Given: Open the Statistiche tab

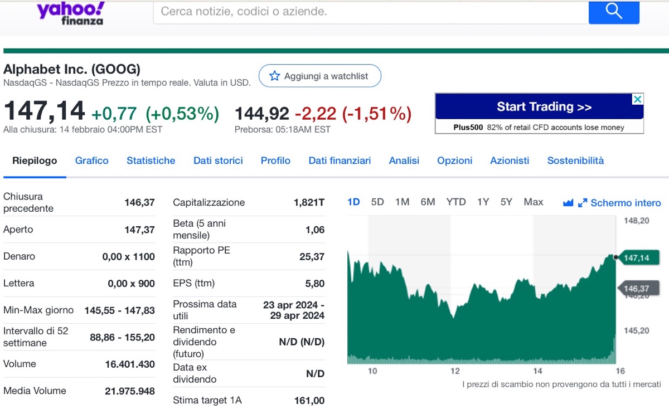Looking at the screenshot, I should [151, 160].
